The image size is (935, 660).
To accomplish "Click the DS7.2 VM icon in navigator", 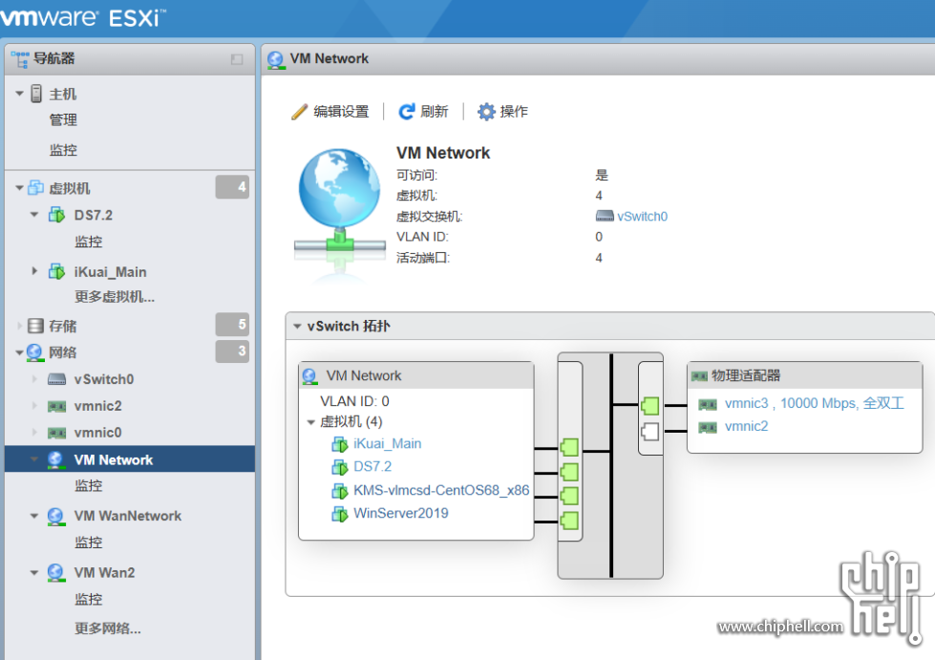I will 56,215.
